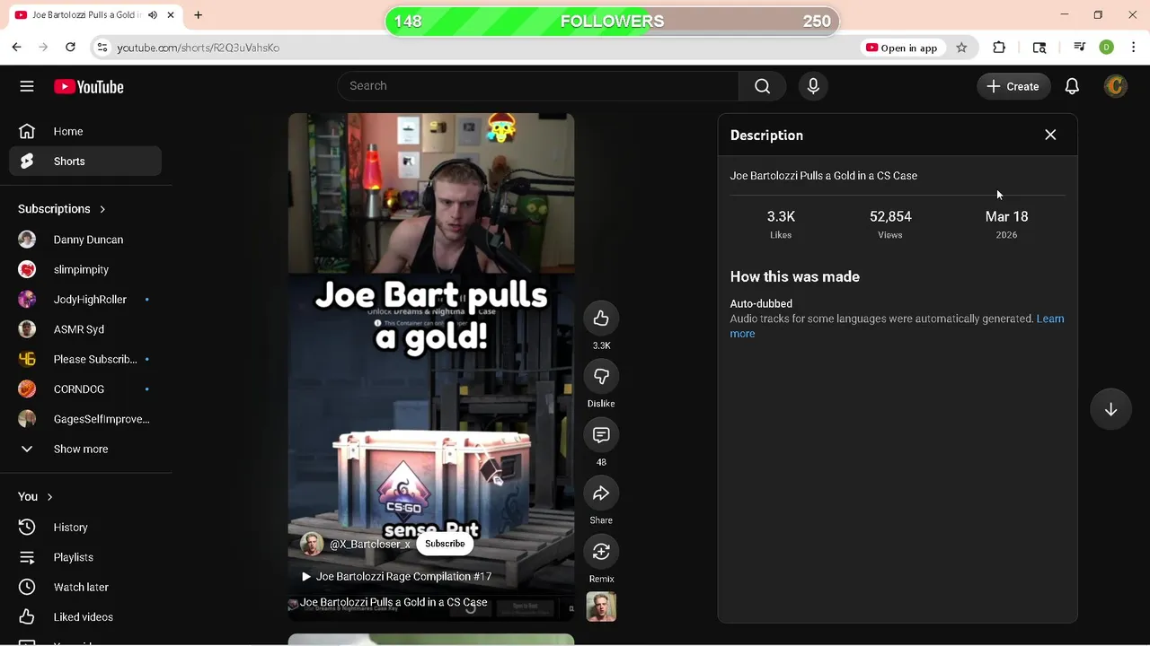Subscribe to @X_Bartoloser_x
The image size is (1150, 646).
pos(445,544)
